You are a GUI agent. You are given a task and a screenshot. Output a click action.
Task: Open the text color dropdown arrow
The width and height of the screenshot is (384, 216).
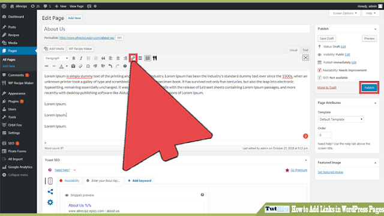(x=67, y=66)
